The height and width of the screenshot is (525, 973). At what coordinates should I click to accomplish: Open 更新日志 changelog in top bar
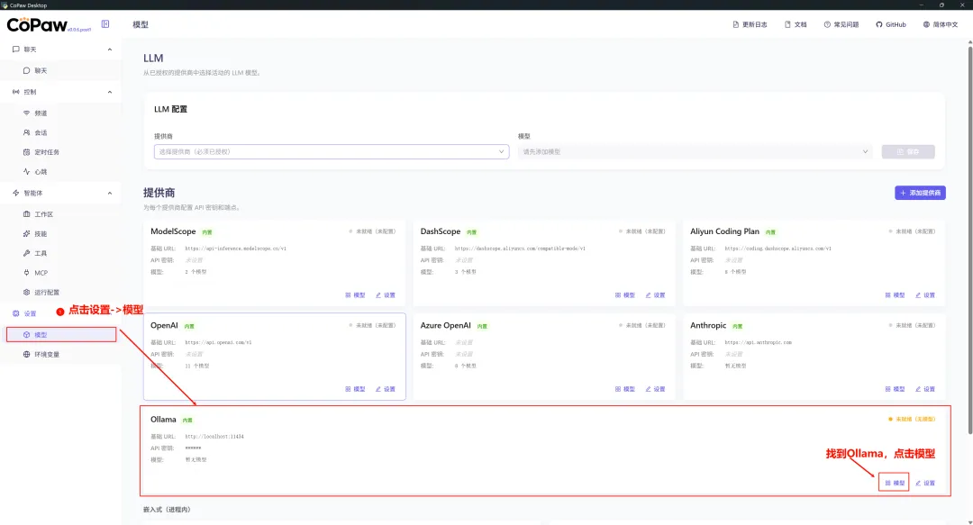coord(750,24)
